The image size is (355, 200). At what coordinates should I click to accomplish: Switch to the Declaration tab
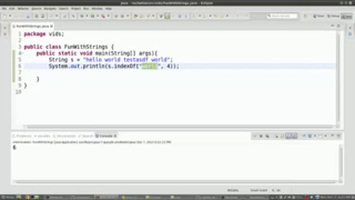(x=64, y=136)
